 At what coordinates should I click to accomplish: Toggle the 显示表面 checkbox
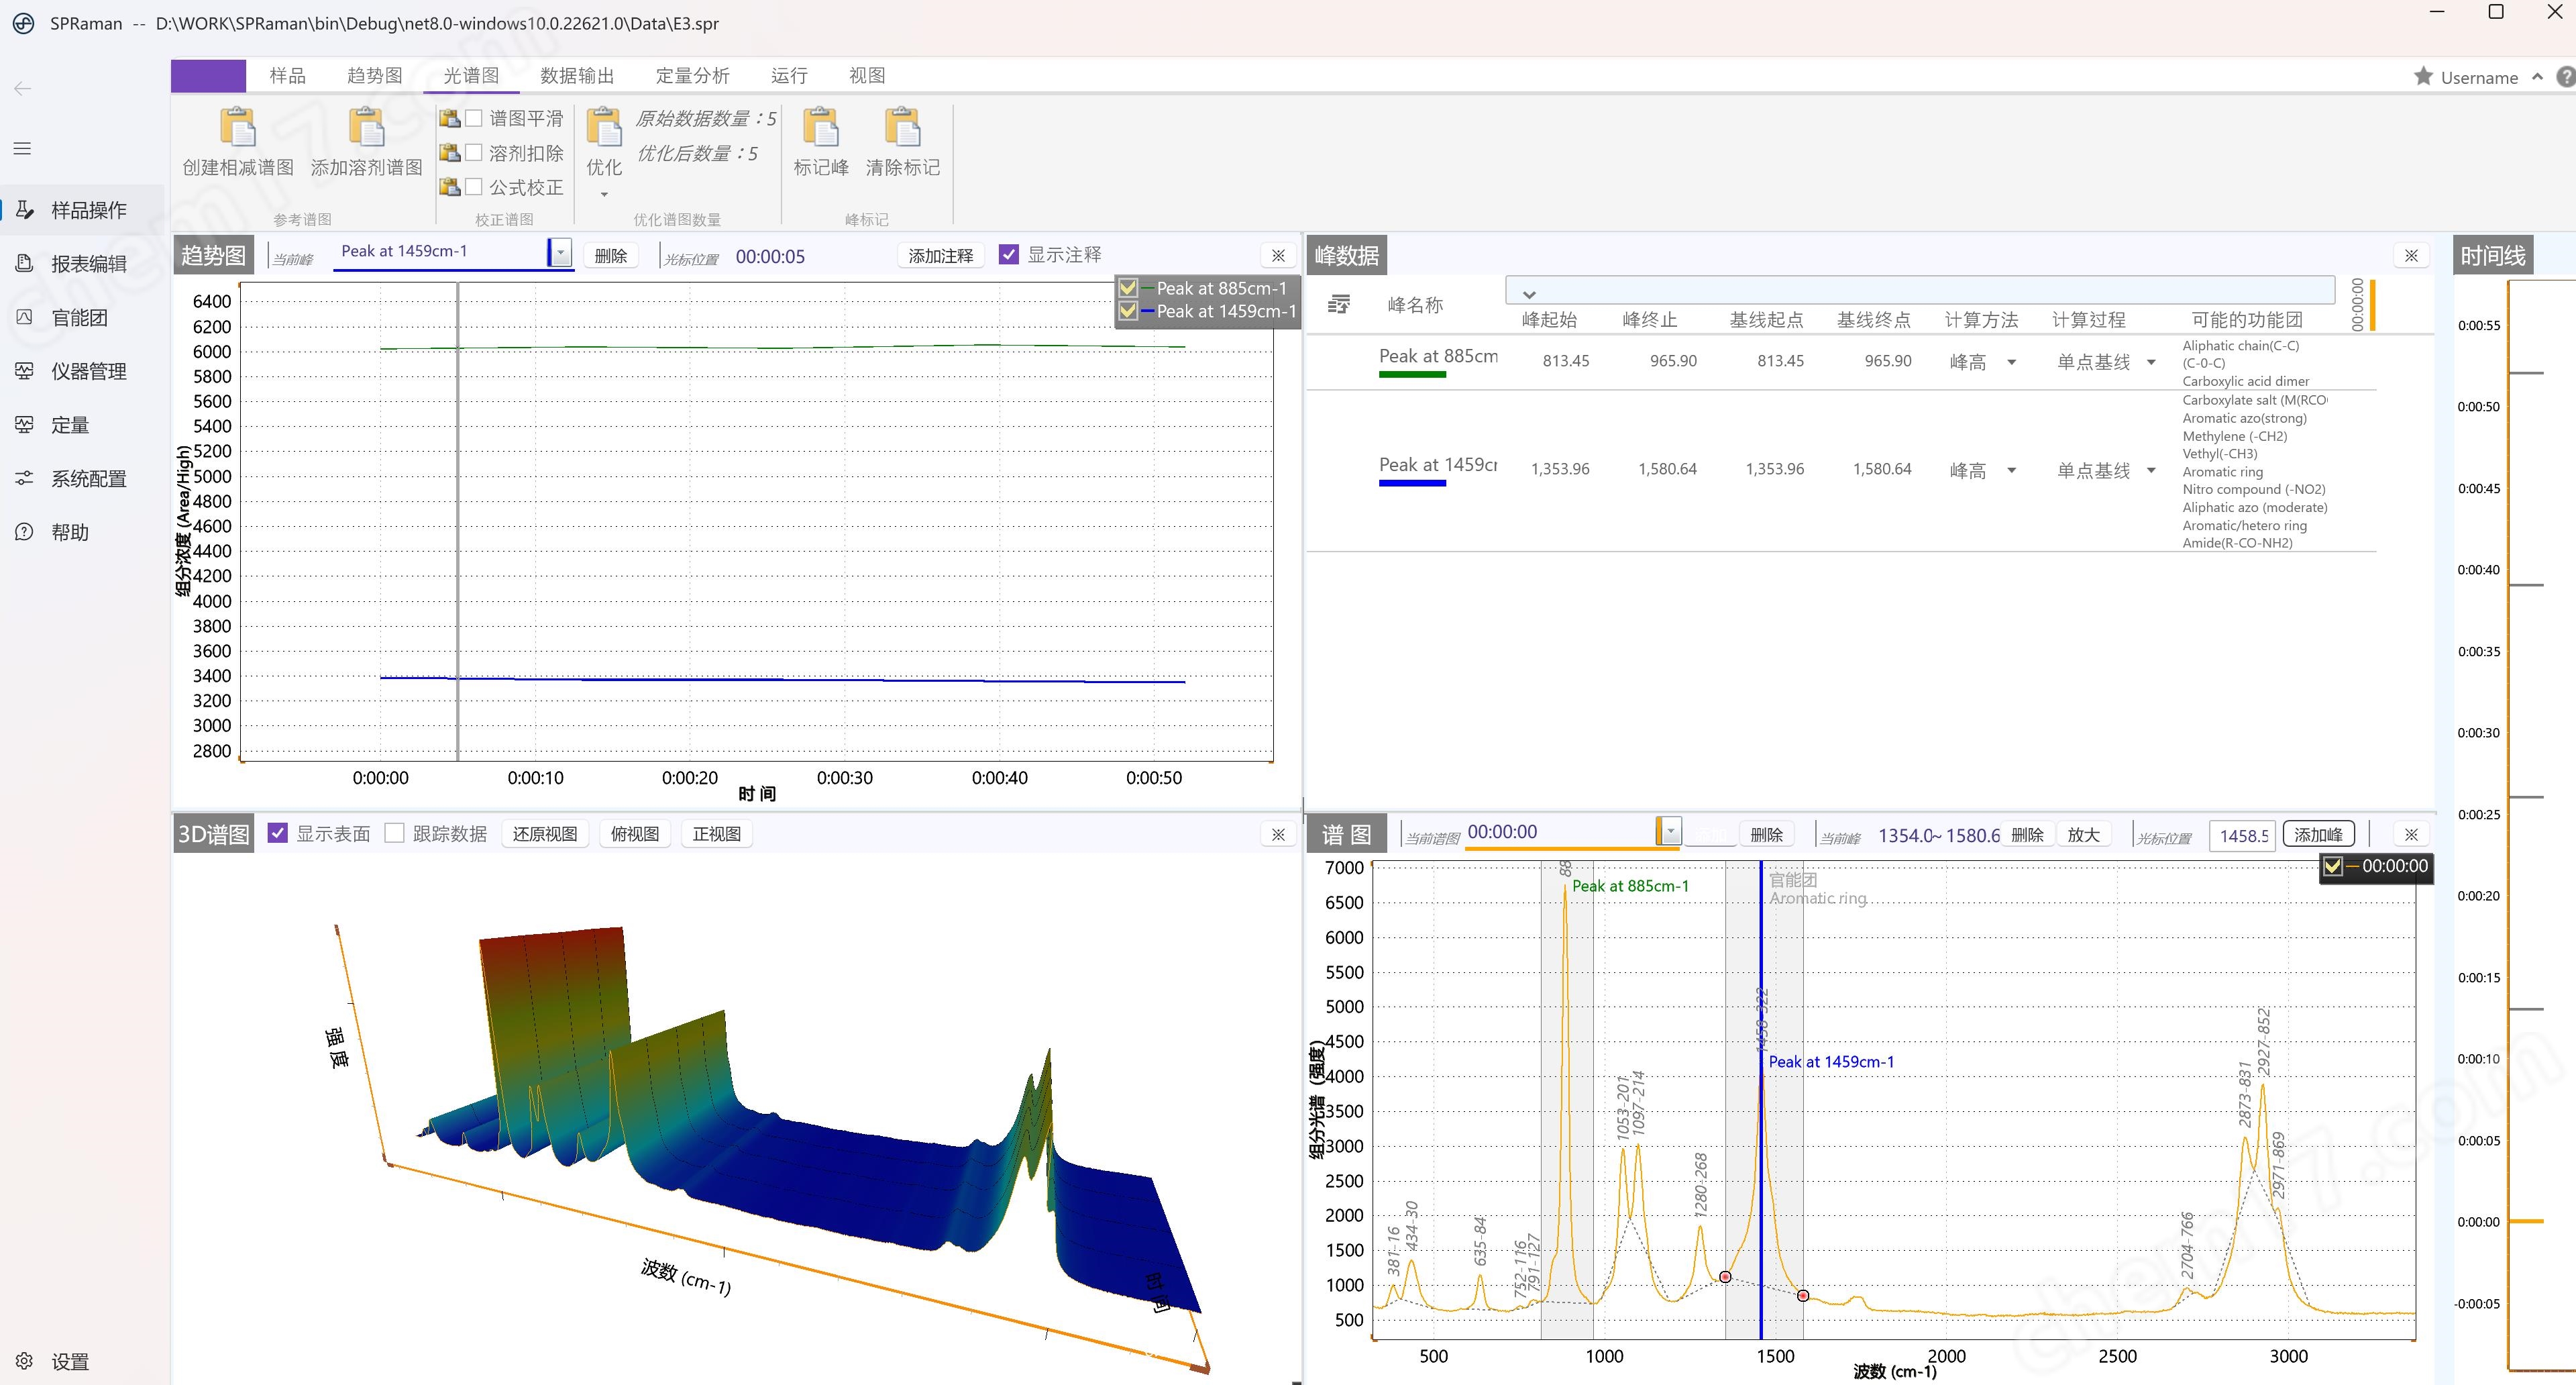tap(278, 833)
